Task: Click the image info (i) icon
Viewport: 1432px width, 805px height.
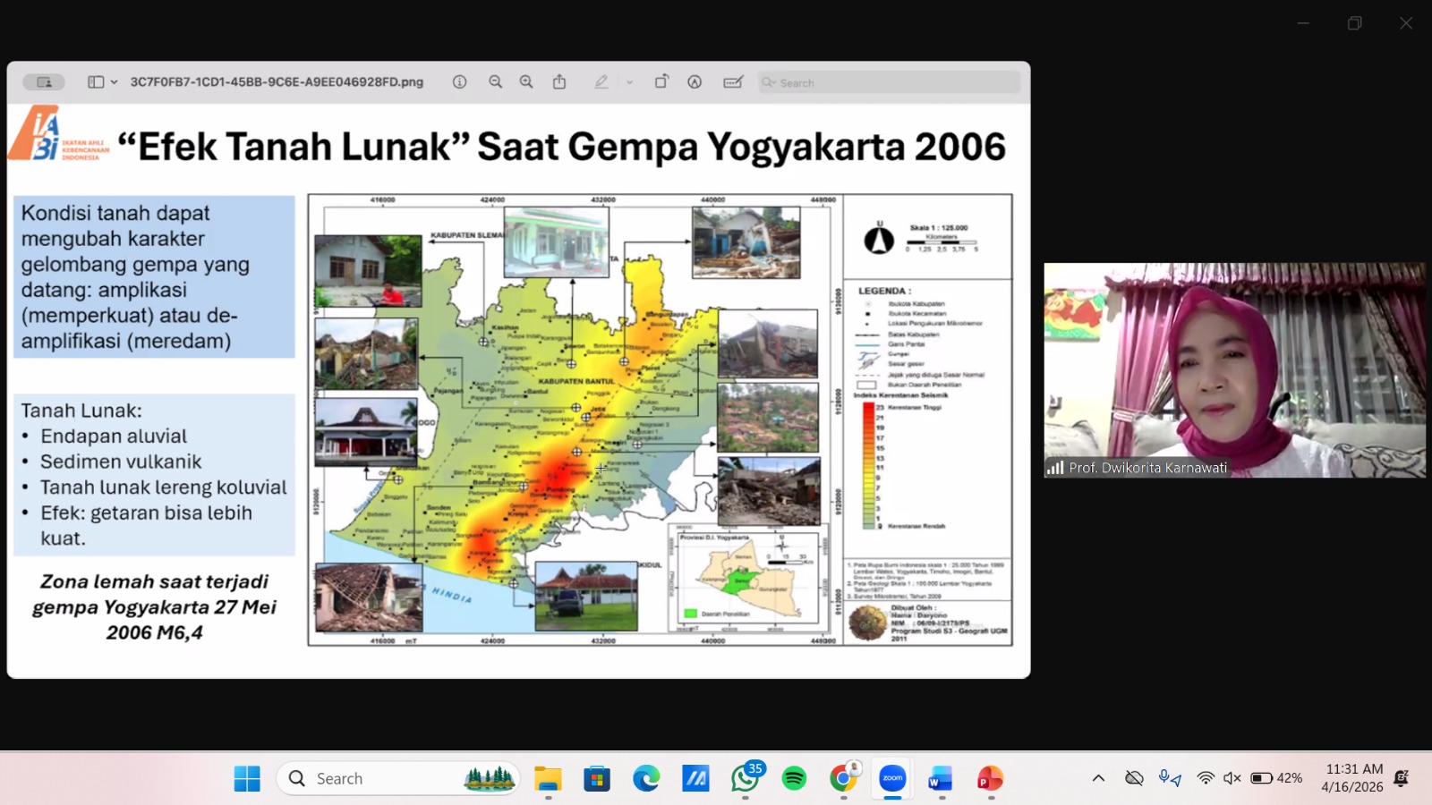Action: [x=459, y=82]
